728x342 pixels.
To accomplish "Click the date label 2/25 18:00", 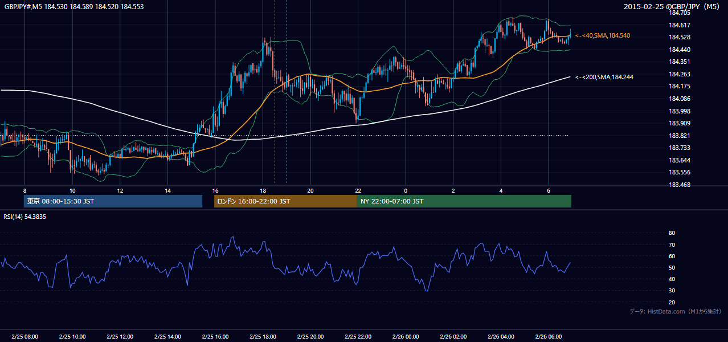I will (x=263, y=337).
